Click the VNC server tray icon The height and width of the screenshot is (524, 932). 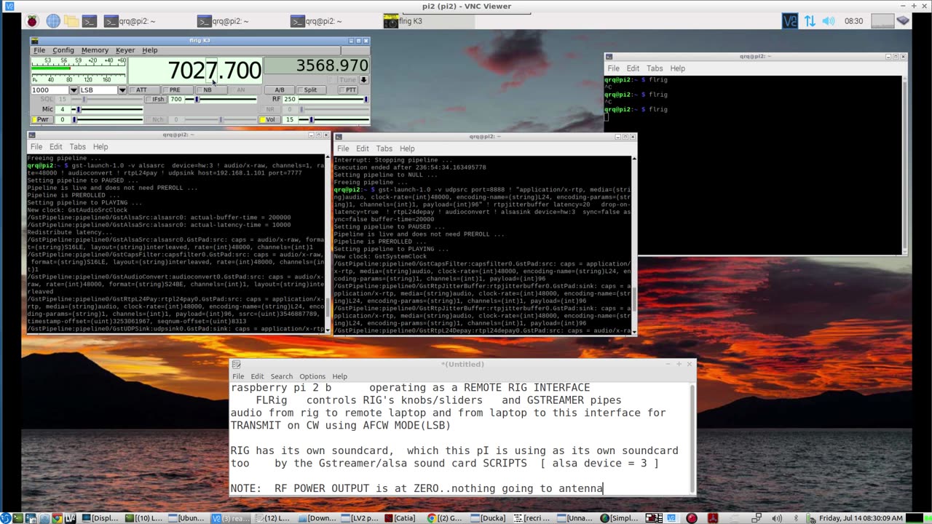[790, 21]
